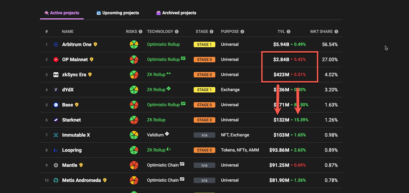Open the Base project link

coord(67,105)
